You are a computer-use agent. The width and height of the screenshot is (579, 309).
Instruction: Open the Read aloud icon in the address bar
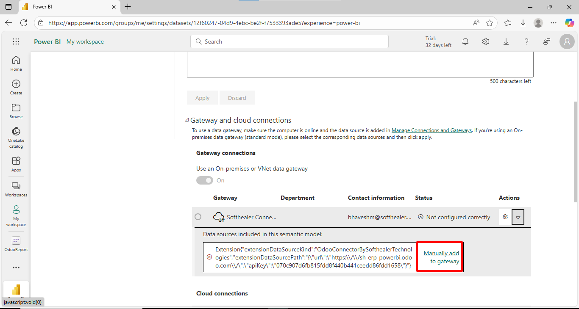click(476, 23)
